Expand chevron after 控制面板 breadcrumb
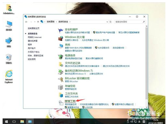166x124 pixels. (57, 22)
